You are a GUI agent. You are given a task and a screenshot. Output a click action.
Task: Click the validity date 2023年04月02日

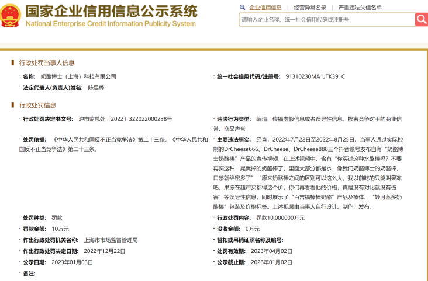click(272, 251)
